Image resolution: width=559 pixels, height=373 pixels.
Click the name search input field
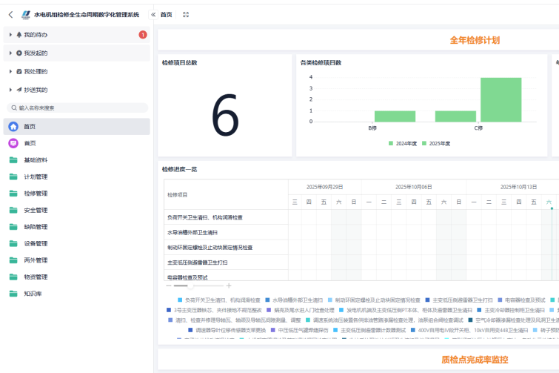[77, 108]
